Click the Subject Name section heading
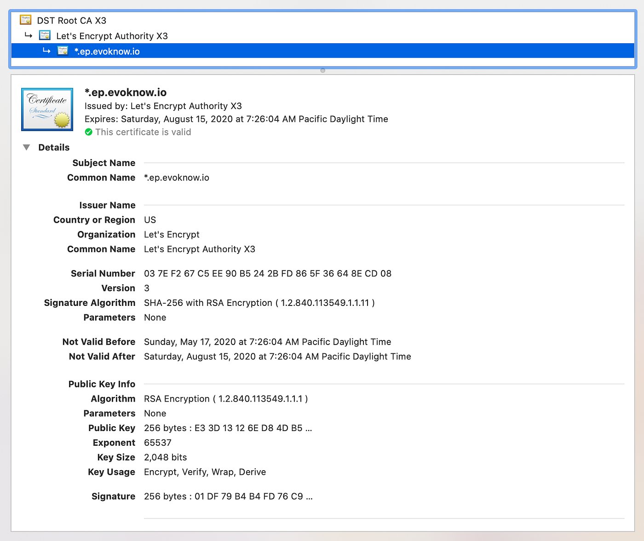644x541 pixels. click(104, 163)
